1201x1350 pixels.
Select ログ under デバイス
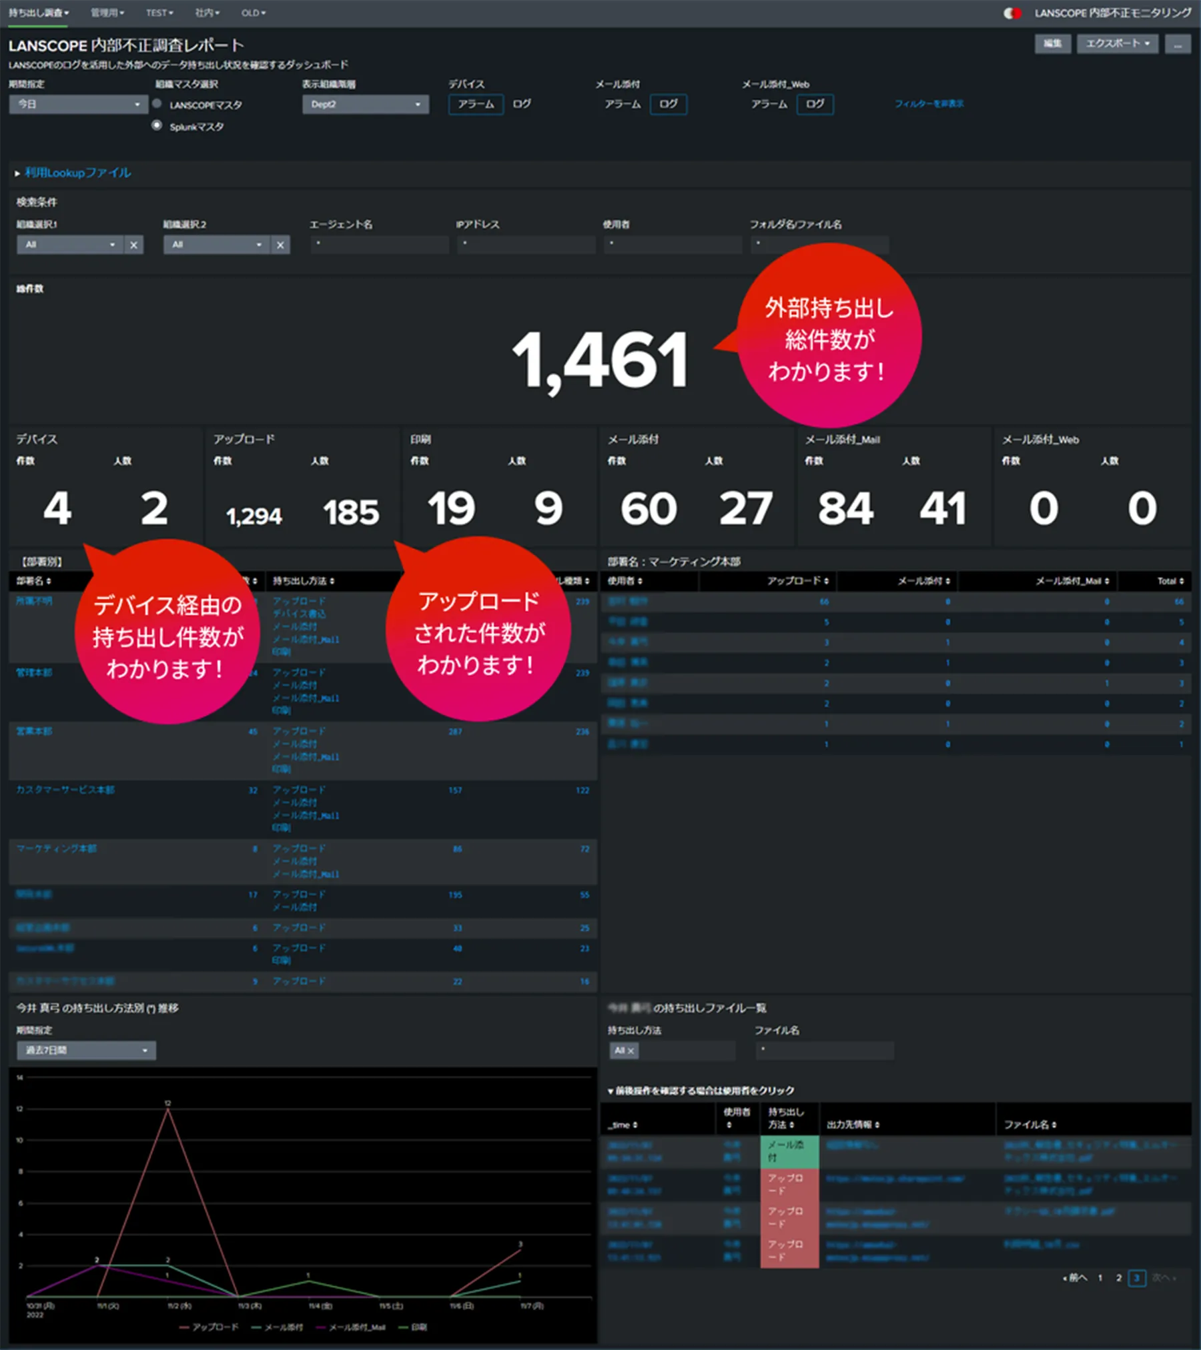click(522, 104)
